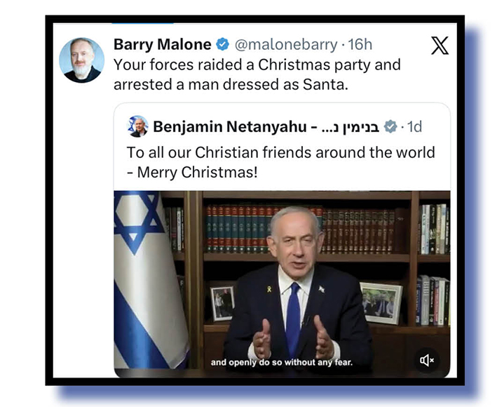The image size is (497, 407).
Task: Open Barry Malone's profile avatar
Action: coord(82,60)
